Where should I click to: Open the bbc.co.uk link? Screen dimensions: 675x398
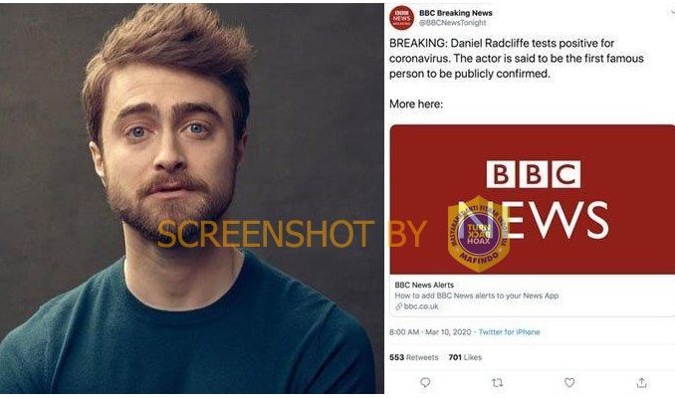point(421,306)
